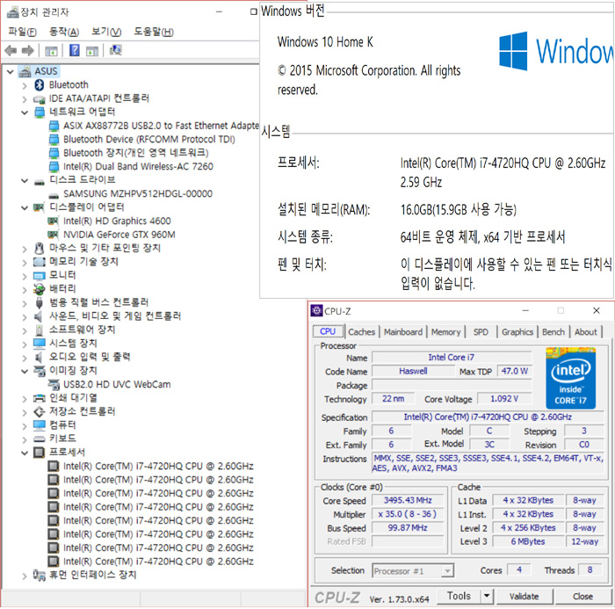The width and height of the screenshot is (615, 609).
Task: Switch to the Mainboard tab in CPU-Z
Action: (403, 332)
